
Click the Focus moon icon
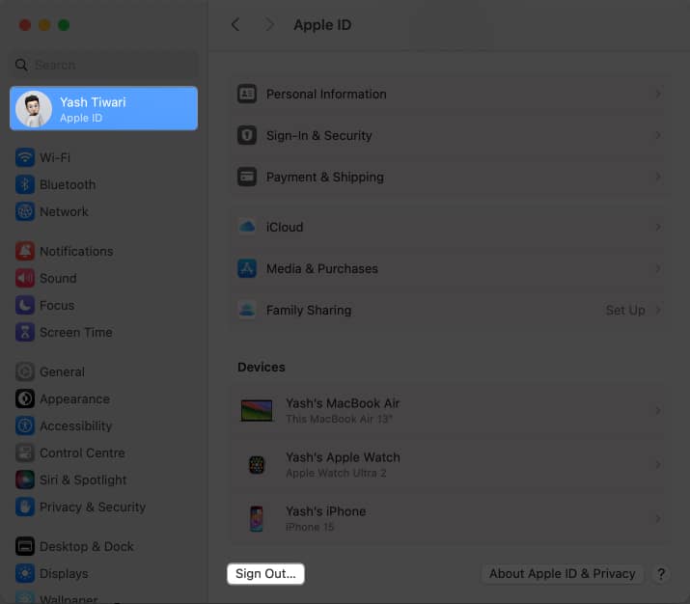25,305
